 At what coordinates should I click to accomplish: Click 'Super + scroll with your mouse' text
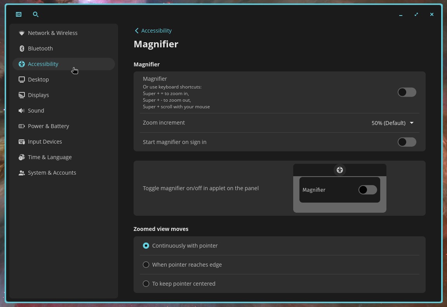(x=176, y=107)
